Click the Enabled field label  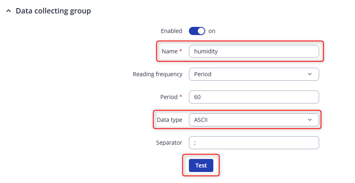(171, 31)
